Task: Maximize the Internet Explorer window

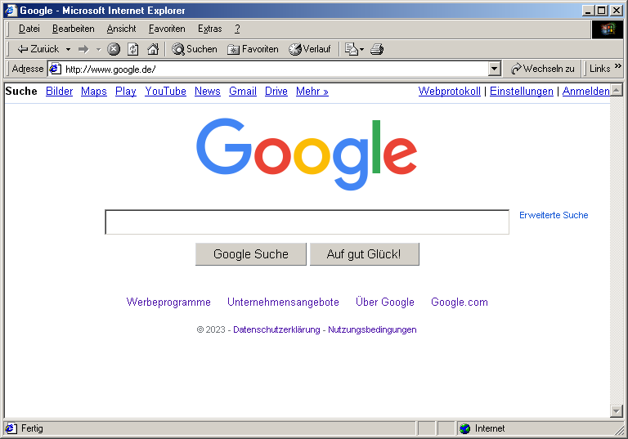Action: [x=602, y=11]
